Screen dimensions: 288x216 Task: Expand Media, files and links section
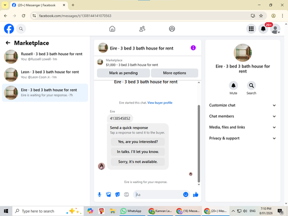[x=242, y=127]
